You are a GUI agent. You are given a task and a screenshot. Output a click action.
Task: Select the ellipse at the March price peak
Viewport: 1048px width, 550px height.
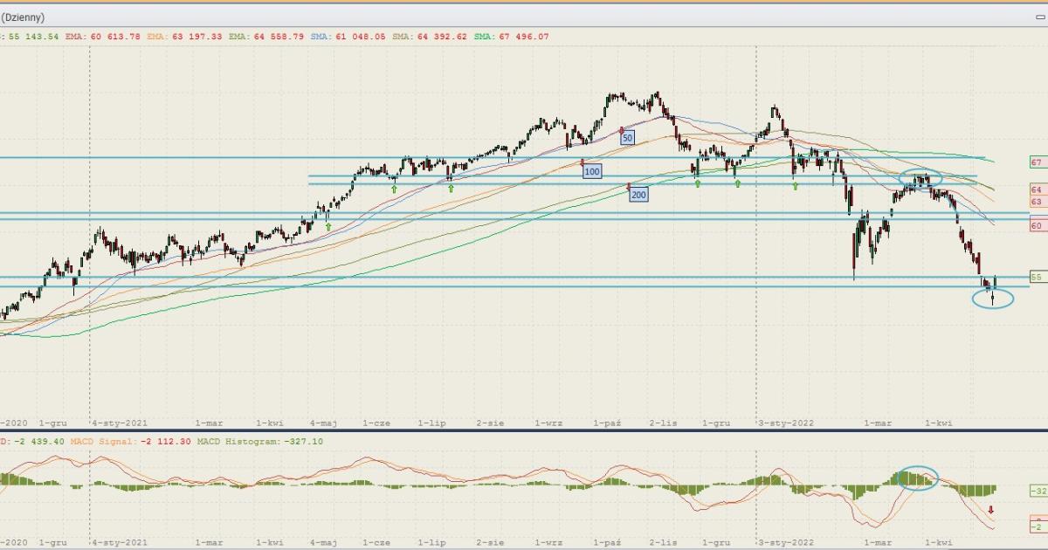(x=921, y=179)
